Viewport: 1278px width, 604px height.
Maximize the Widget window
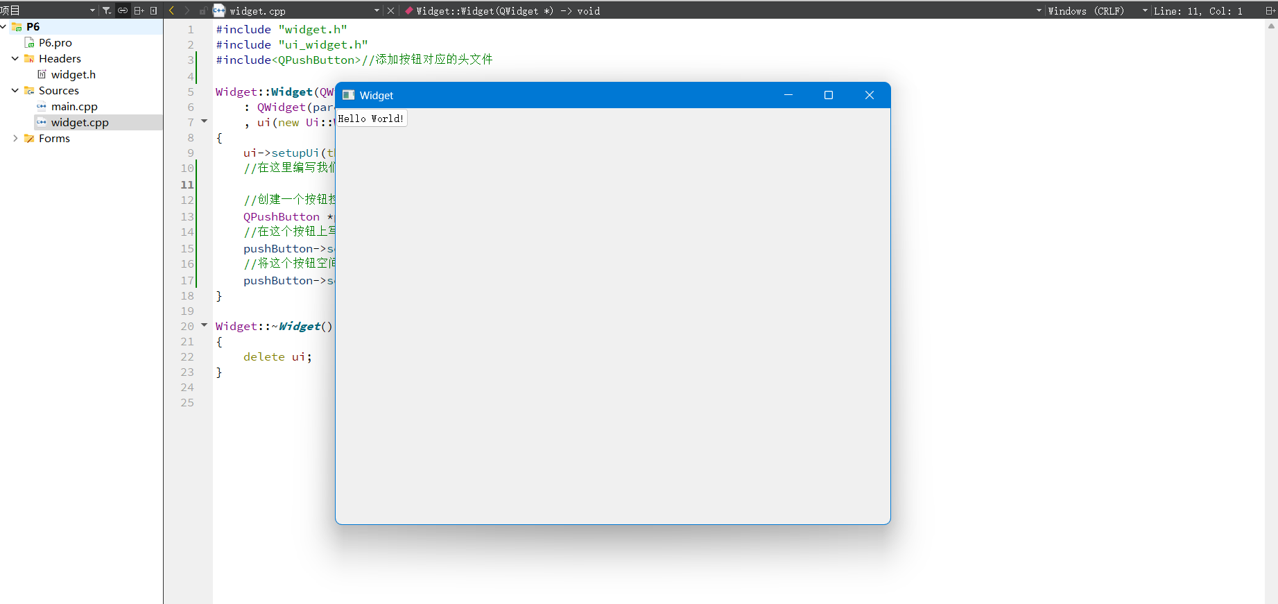point(829,95)
